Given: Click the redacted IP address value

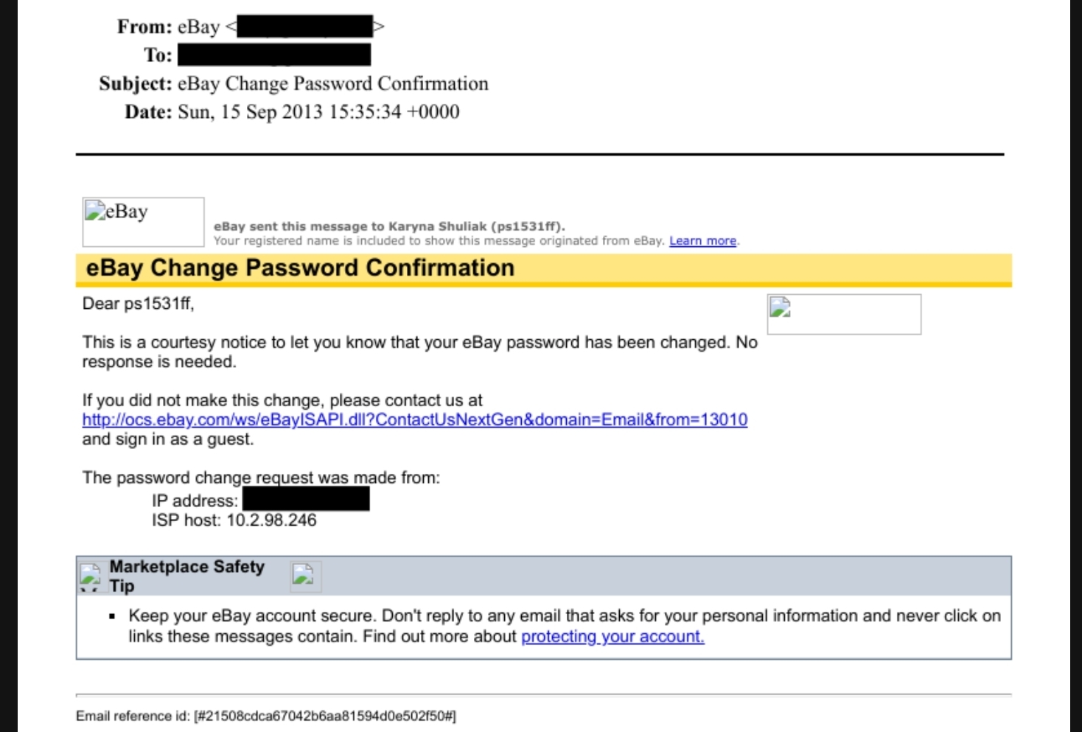Looking at the screenshot, I should click(x=306, y=500).
